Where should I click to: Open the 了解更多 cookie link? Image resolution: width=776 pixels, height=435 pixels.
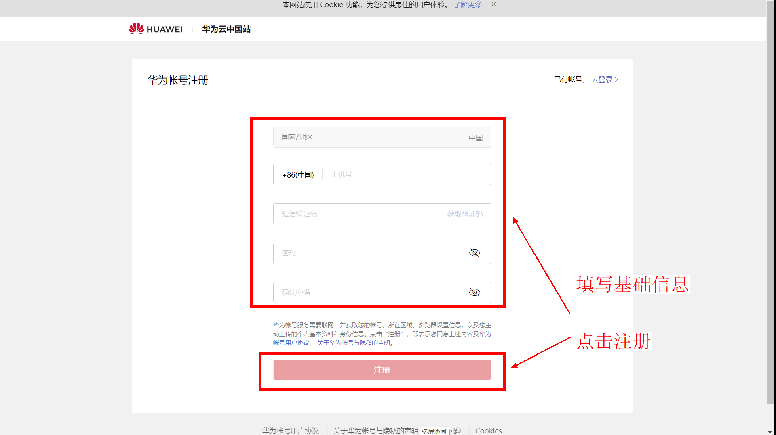[x=468, y=5]
